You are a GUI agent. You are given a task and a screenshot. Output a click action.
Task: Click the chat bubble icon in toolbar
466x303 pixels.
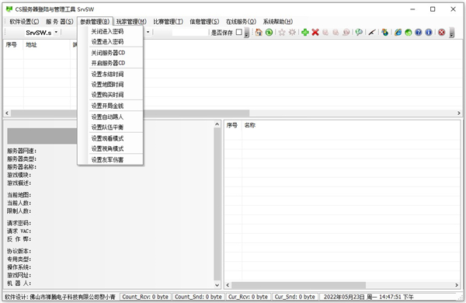359,32
